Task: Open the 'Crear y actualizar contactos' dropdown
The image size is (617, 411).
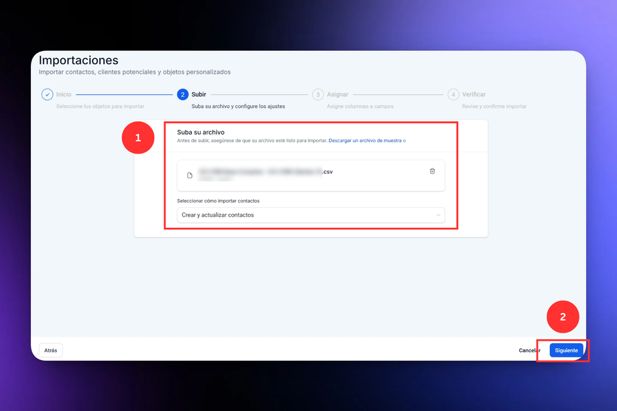Action: pyautogui.click(x=311, y=215)
